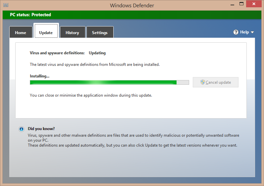Click the Windows Defender castle icon in title bar
This screenshot has height=186, width=264.
pyautogui.click(x=6, y=5)
